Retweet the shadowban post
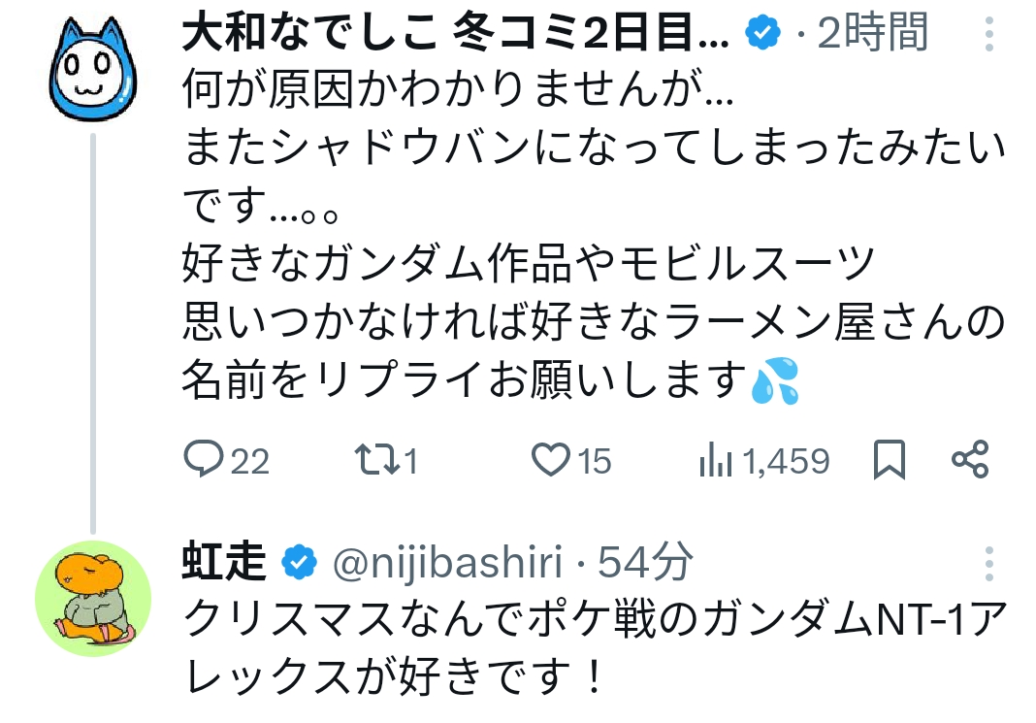 tap(372, 460)
